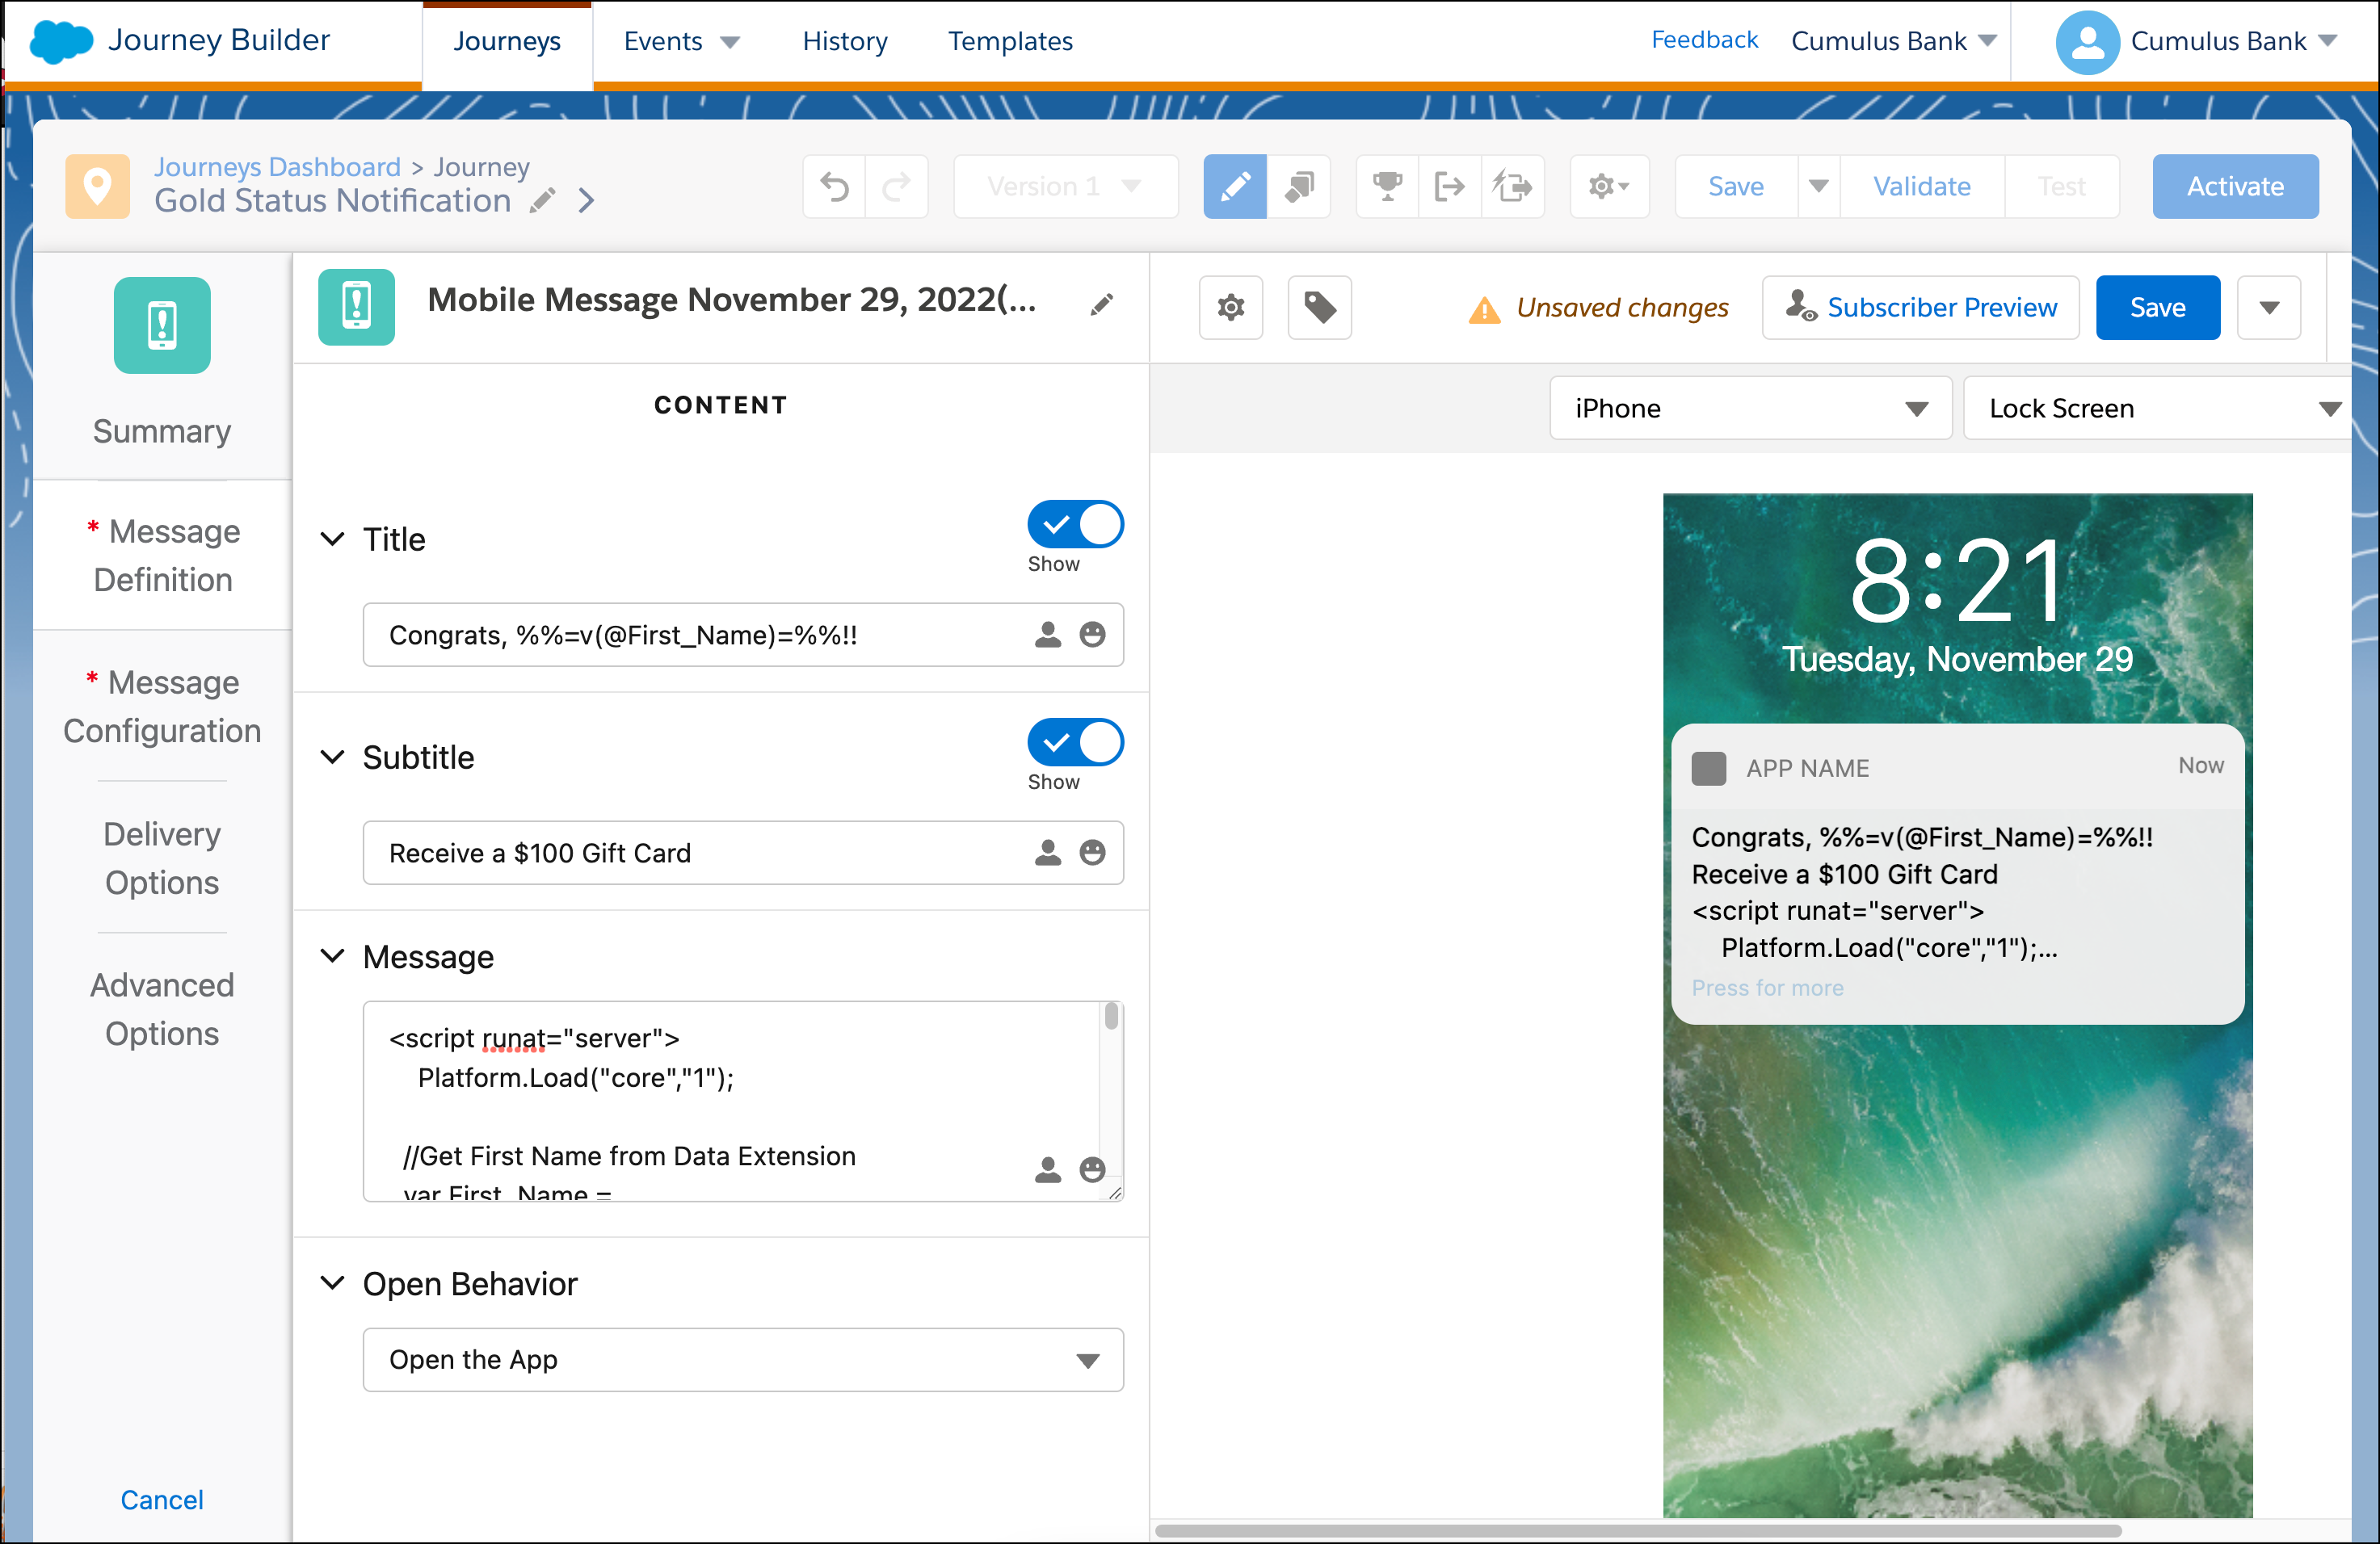Open the Events menu
The height and width of the screenshot is (1544, 2380).
(x=681, y=41)
